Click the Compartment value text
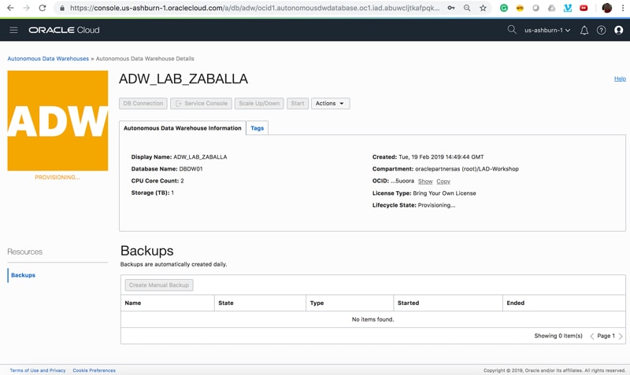 pyautogui.click(x=467, y=169)
